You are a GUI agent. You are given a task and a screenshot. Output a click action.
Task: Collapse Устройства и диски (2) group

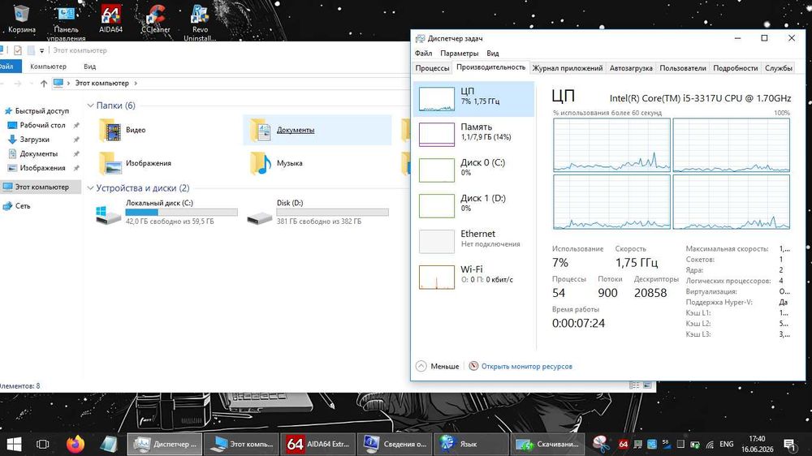(x=91, y=188)
